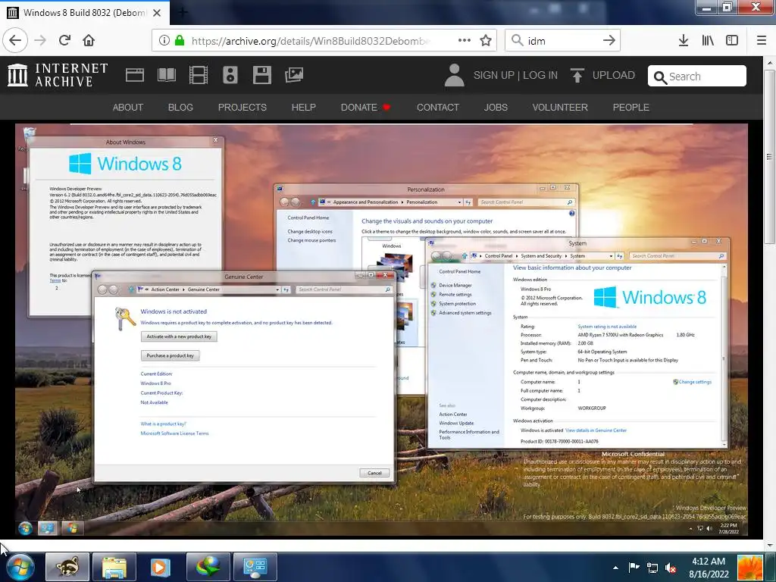Viewport: 776px width, 582px height.
Task: Click 'Microsoft Software License Terms' in the screenshot
Action: point(175,433)
